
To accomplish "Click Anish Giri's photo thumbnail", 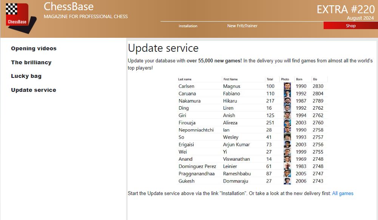I will click(287, 115).
